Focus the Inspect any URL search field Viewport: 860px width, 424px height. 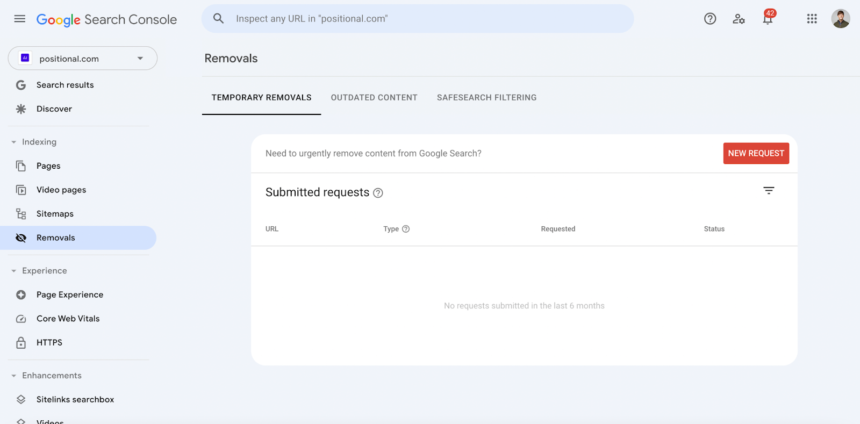(x=418, y=19)
